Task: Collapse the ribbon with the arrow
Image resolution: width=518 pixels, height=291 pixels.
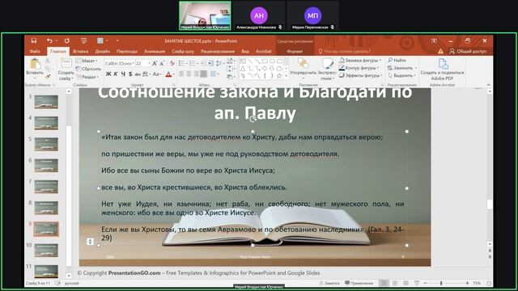Action: (489, 85)
